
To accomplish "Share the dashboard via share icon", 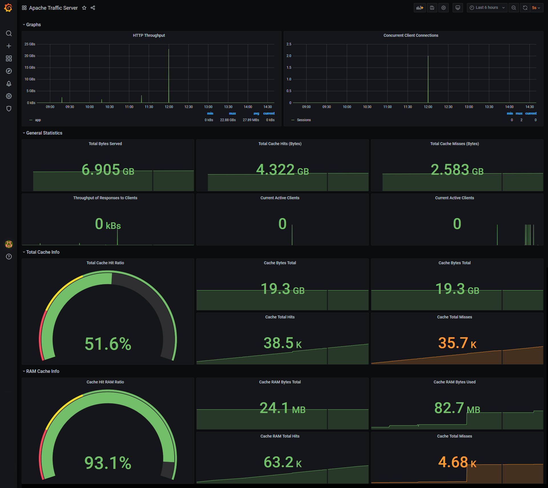I will (x=93, y=8).
